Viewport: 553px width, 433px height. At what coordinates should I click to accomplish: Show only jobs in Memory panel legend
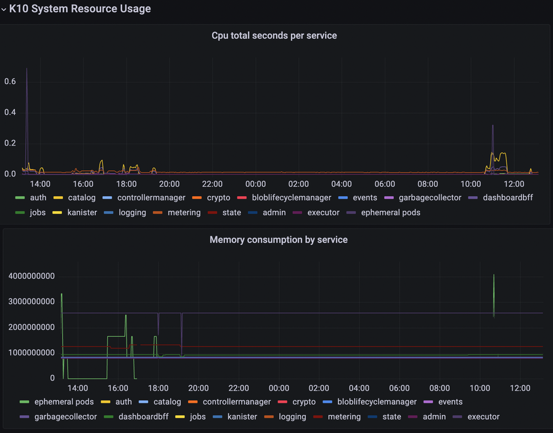(198, 417)
